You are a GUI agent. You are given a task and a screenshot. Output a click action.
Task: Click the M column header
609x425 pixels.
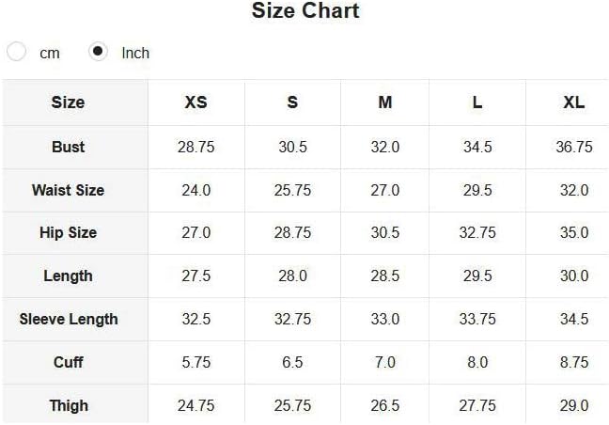pos(385,102)
